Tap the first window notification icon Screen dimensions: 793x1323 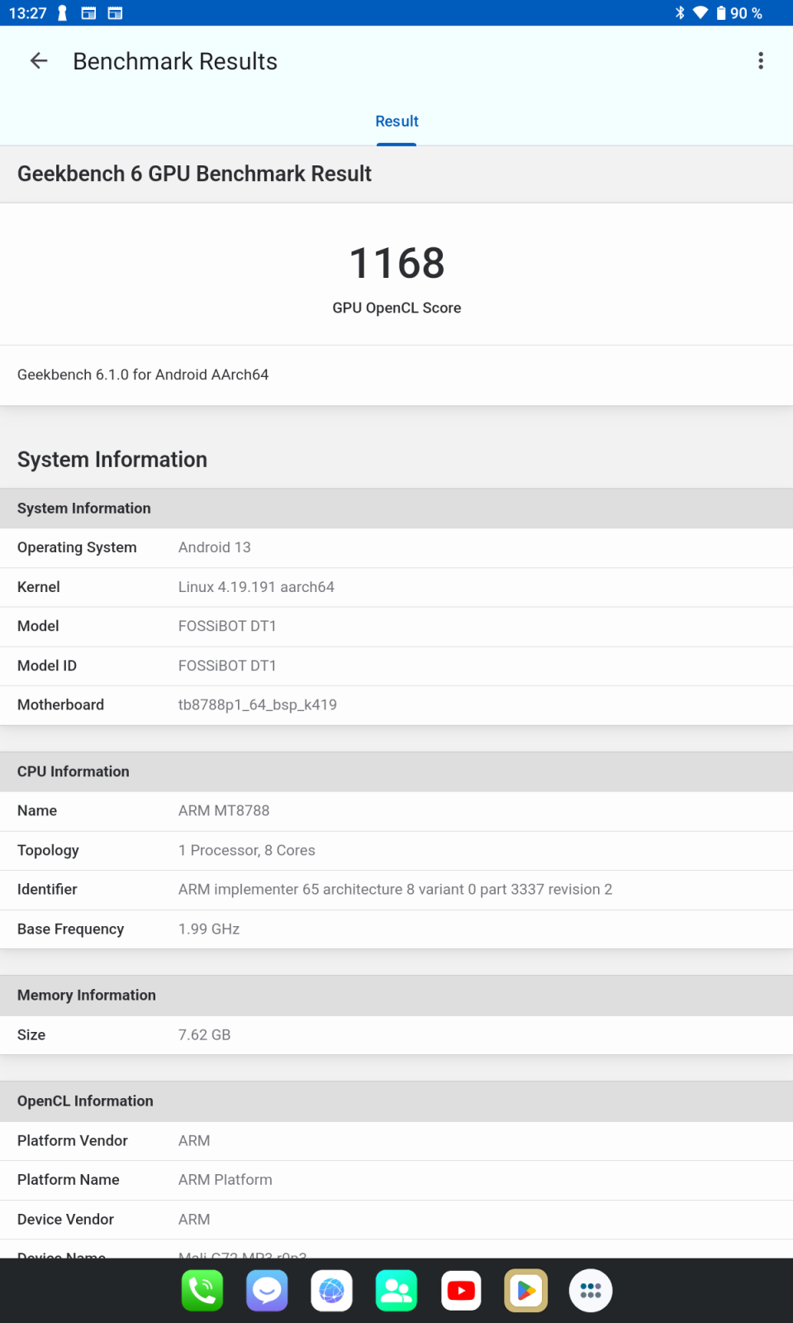tap(88, 13)
